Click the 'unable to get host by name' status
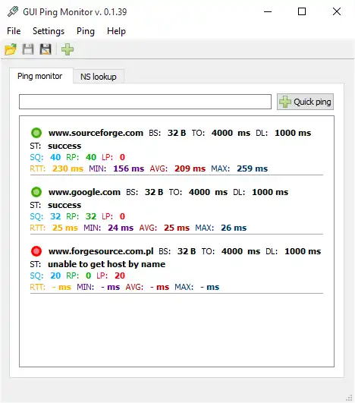The height and width of the screenshot is (403, 355). (107, 264)
